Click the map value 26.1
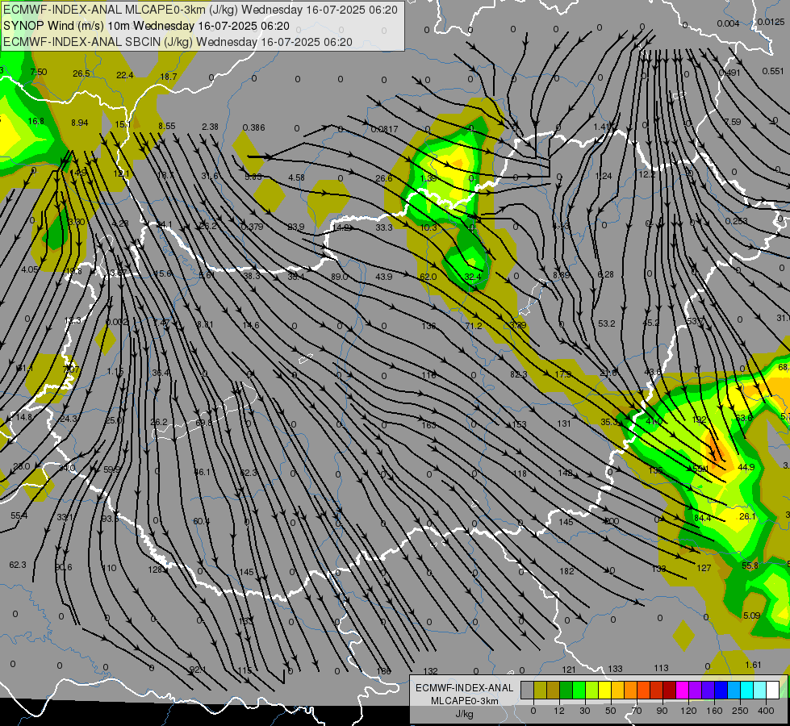This screenshot has height=726, width=790. coord(747,516)
